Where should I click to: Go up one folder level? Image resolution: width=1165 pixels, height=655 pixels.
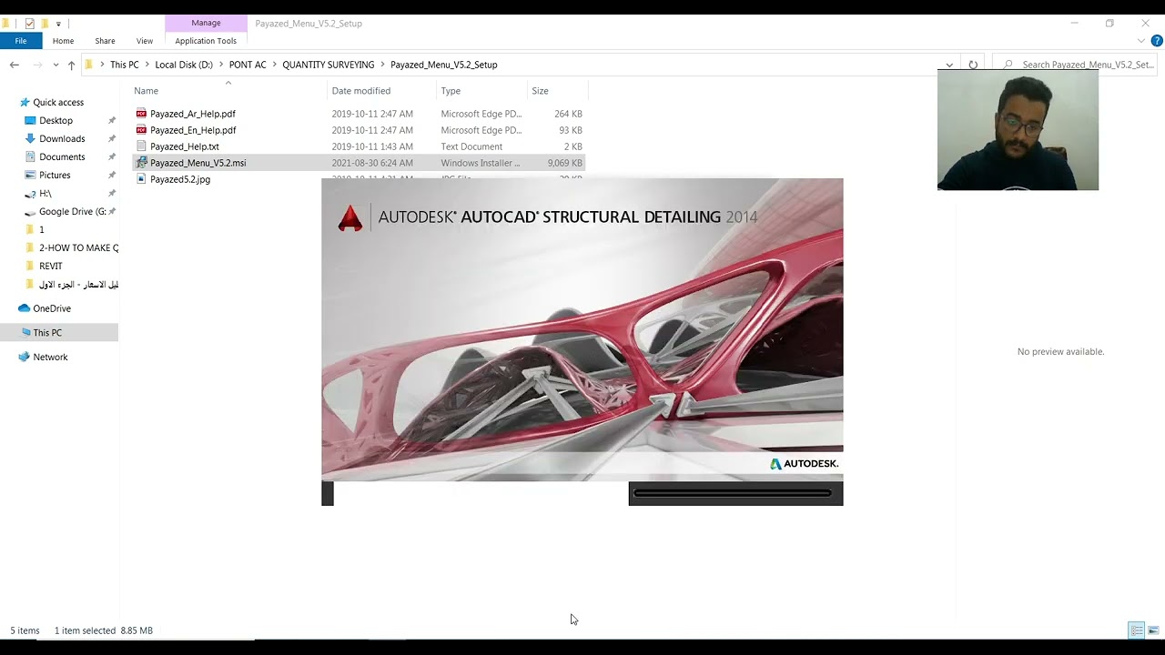(x=71, y=65)
